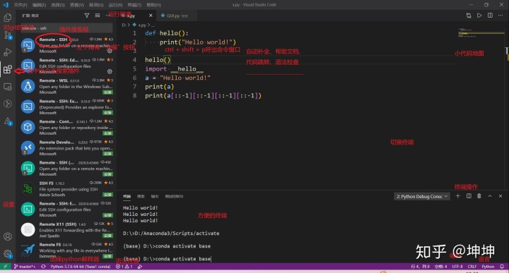
Task: Open the notifications bell in the status bar
Action: point(502,267)
